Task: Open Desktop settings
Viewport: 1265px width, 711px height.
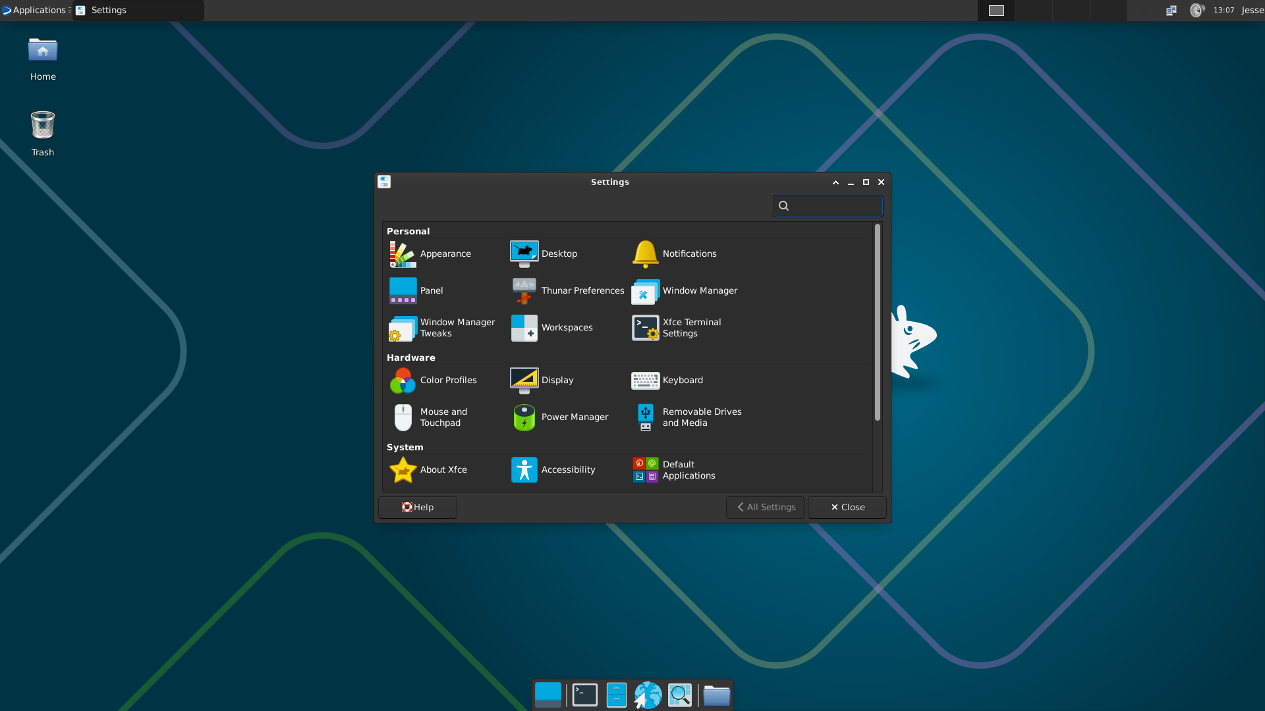Action: (x=544, y=254)
